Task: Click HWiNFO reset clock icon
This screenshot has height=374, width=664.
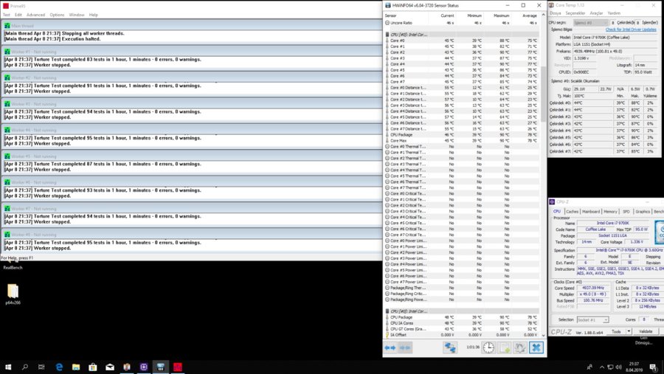Action: point(488,347)
